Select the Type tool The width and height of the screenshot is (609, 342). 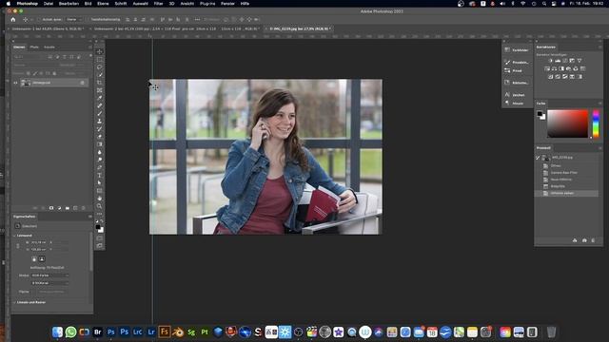point(99,175)
